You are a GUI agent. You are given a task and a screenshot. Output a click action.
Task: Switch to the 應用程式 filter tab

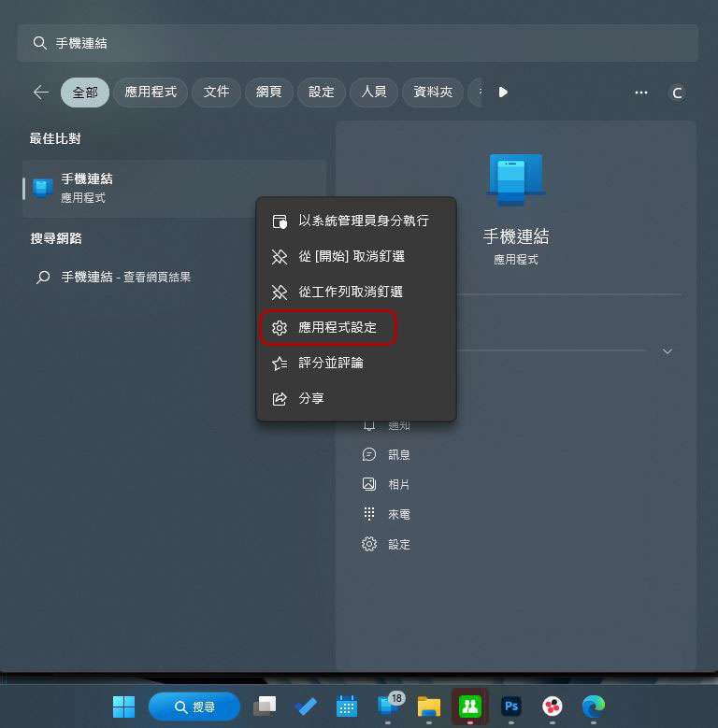(x=151, y=92)
